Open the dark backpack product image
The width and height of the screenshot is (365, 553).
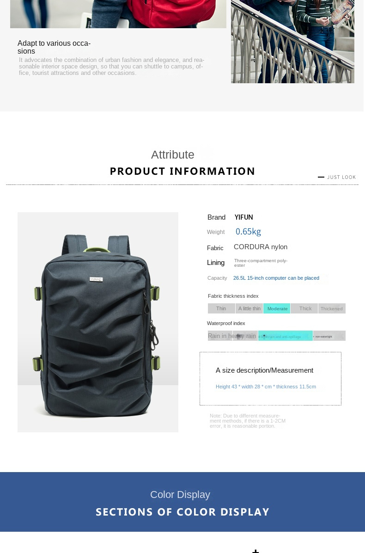click(98, 322)
